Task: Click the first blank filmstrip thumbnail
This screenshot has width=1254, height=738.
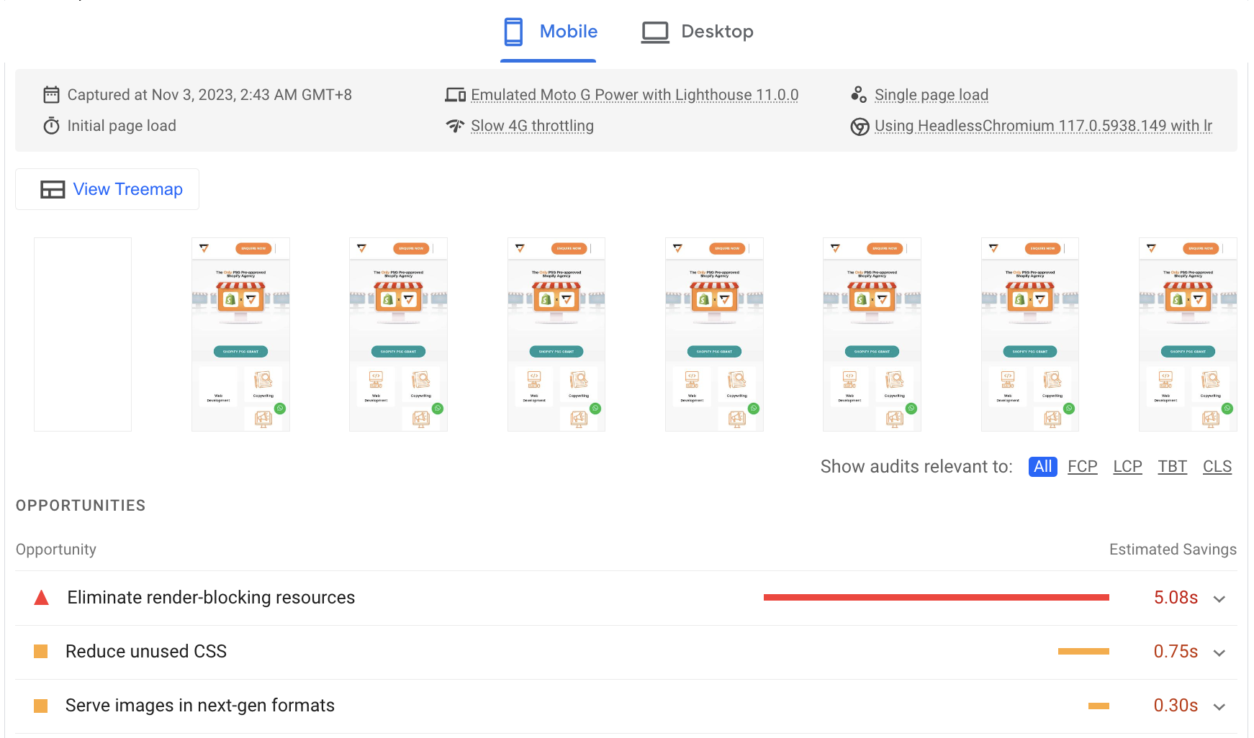Action: click(x=83, y=334)
